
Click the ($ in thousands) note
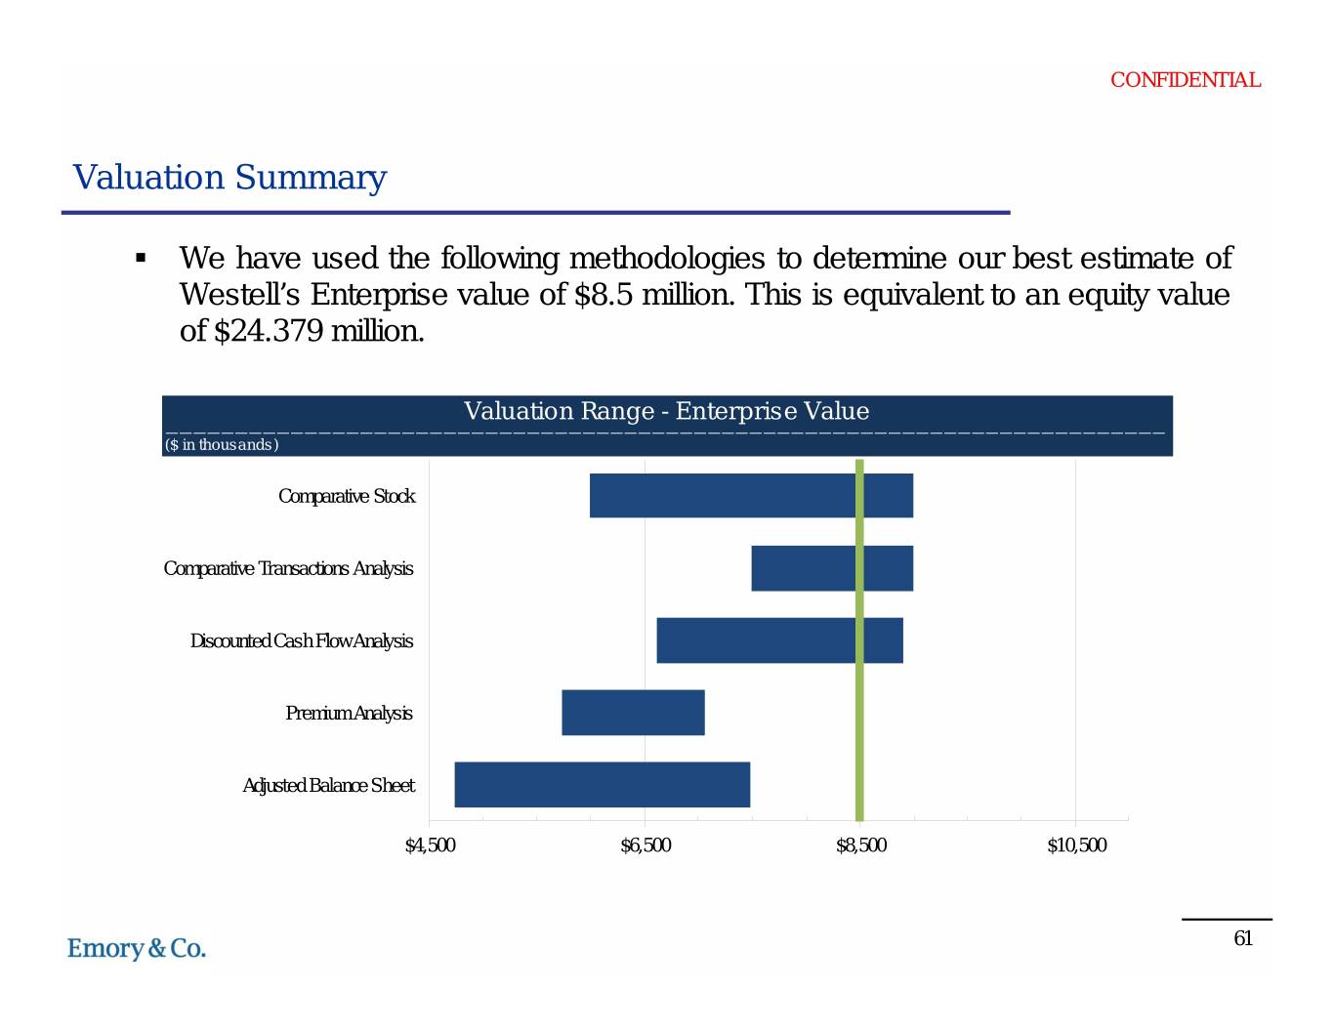[222, 445]
